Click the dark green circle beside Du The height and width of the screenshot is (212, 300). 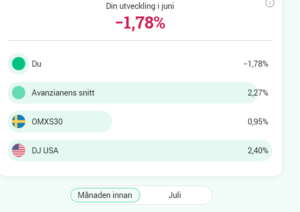pyautogui.click(x=18, y=64)
